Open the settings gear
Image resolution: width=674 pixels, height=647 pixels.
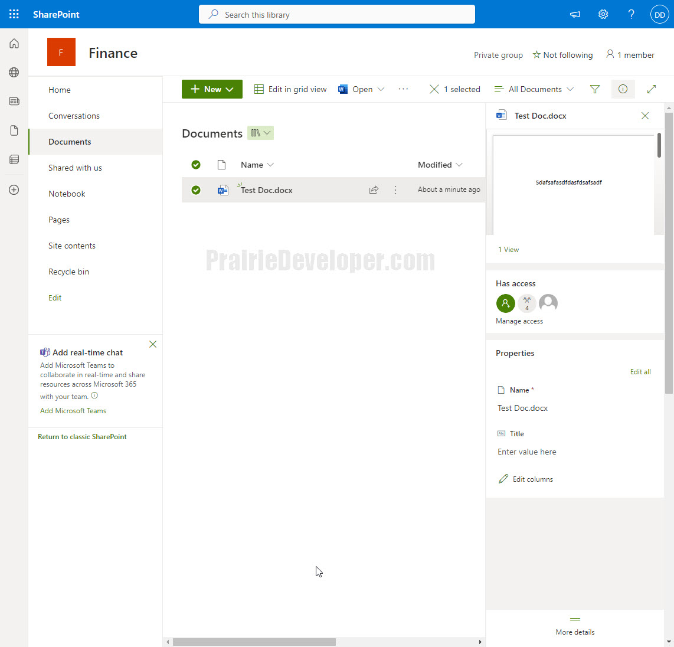pyautogui.click(x=603, y=14)
